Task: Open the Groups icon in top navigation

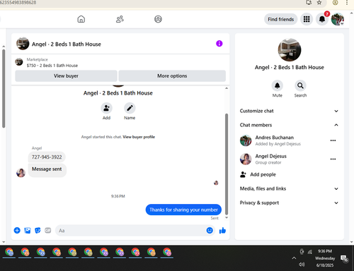Action: 158,19
